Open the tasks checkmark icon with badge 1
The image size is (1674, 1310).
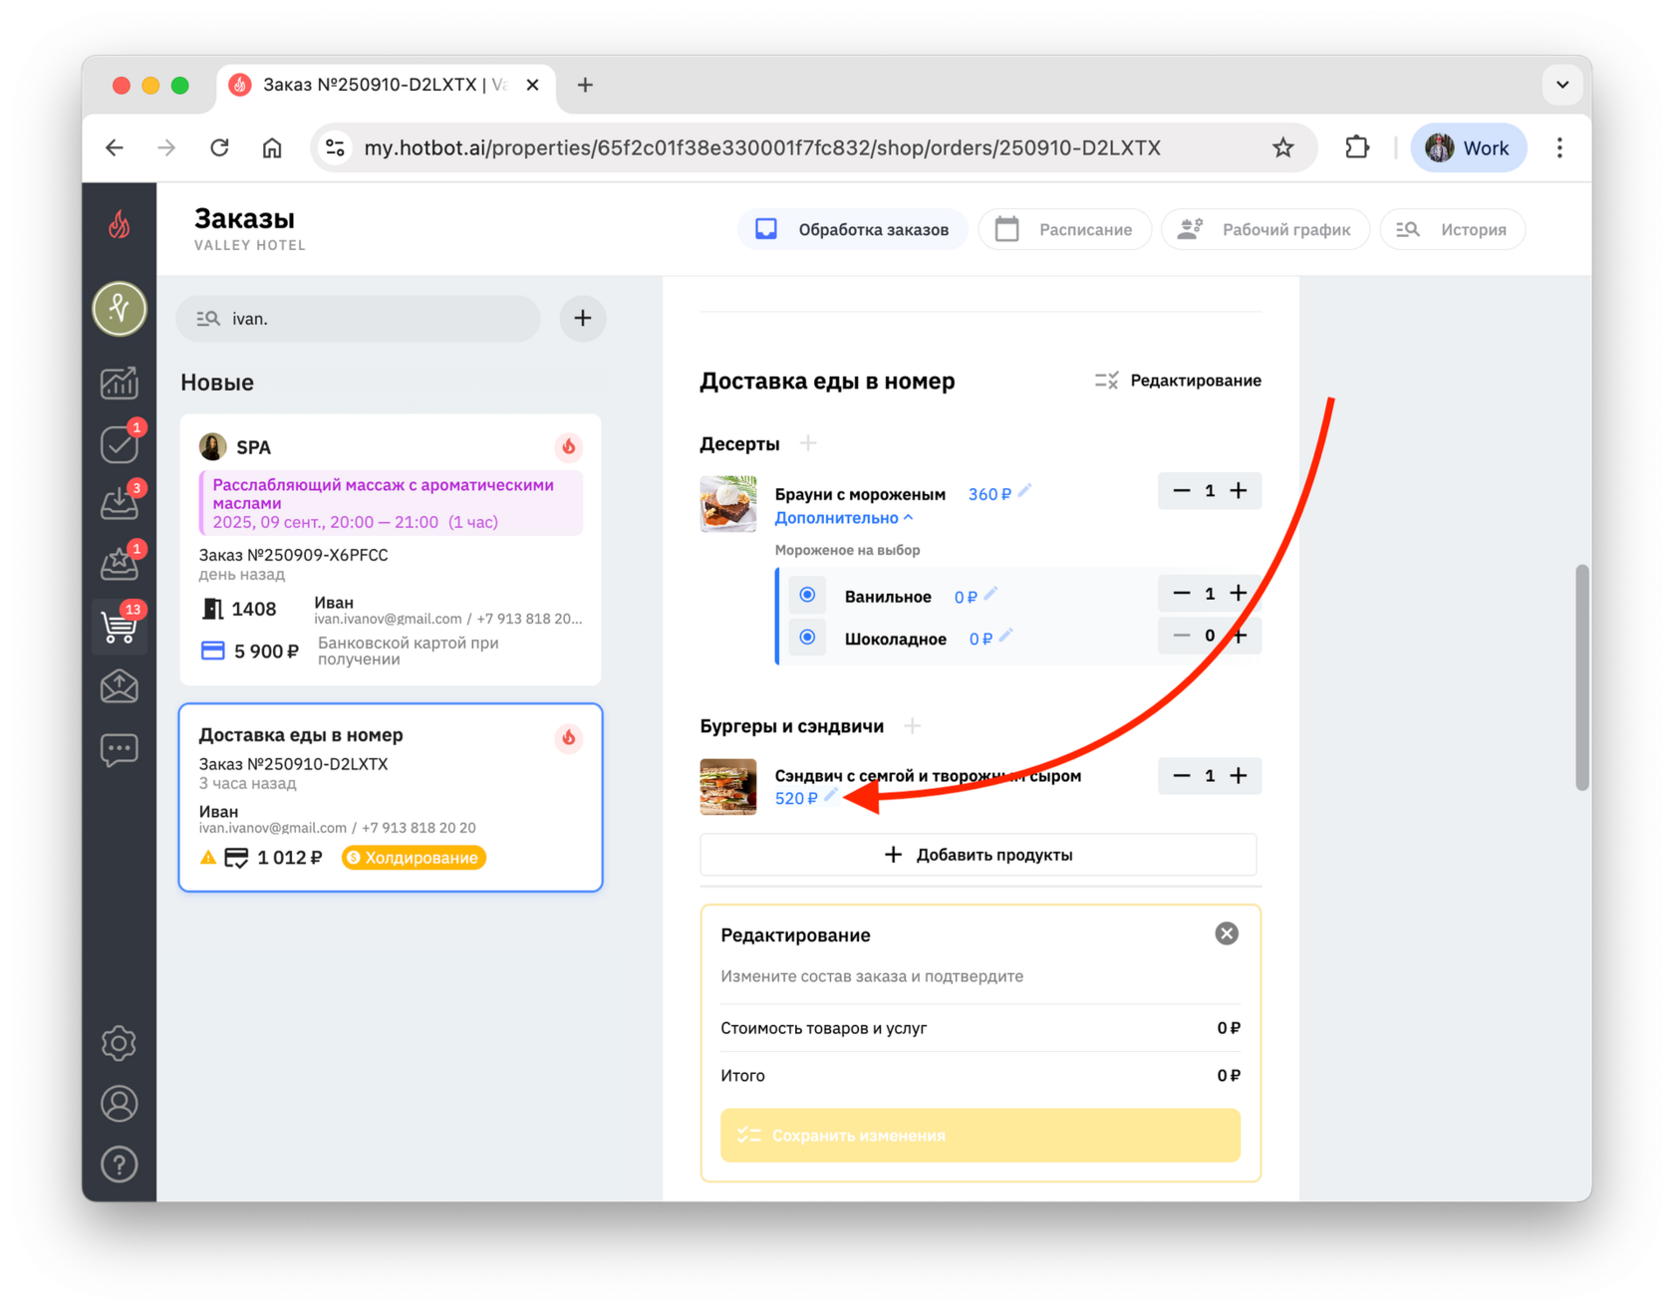pos(120,443)
